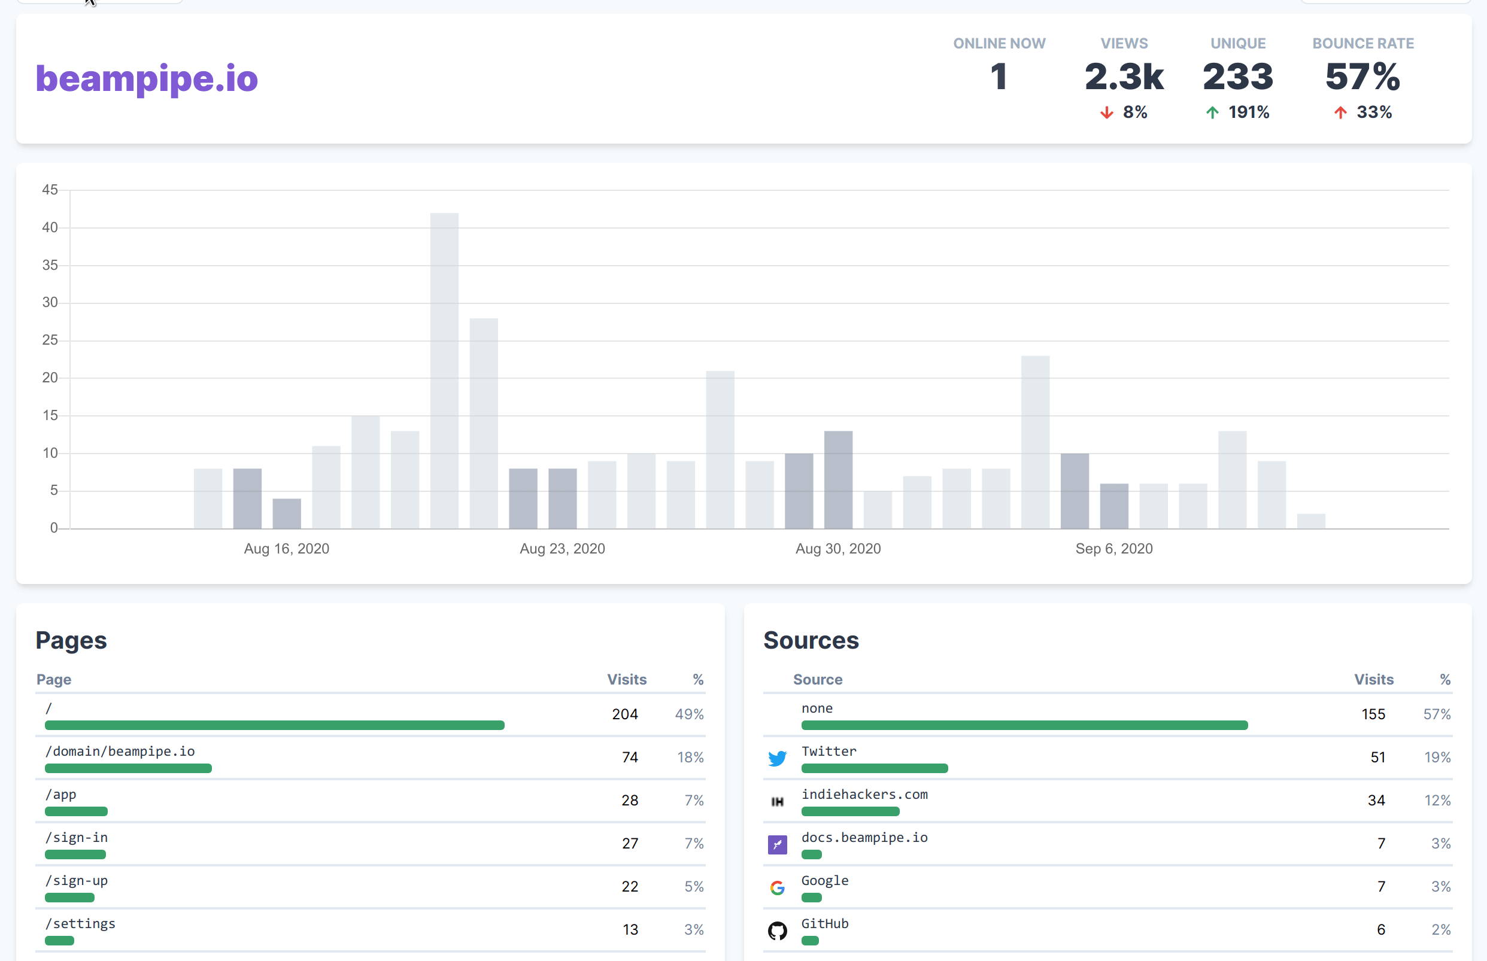Select the /sign-in page entry

(x=76, y=838)
